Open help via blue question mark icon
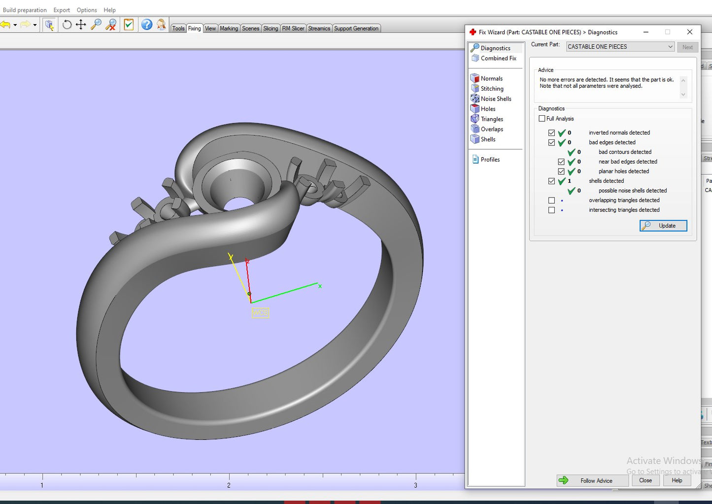The width and height of the screenshot is (712, 504). click(x=146, y=25)
